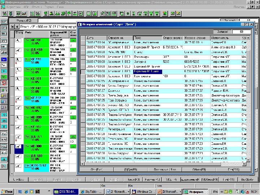
Task: Click the filter input field beside Фильтр(F2)
Action: point(129,21)
